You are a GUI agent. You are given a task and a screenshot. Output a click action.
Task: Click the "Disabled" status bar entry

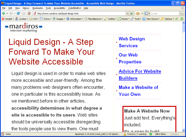coord(174,134)
